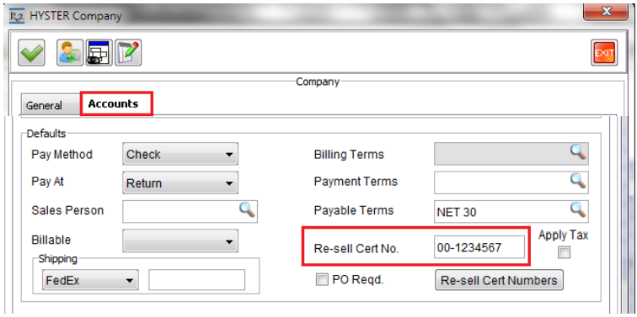Enable the Apply Tax checkbox
The width and height of the screenshot is (637, 317).
(564, 252)
